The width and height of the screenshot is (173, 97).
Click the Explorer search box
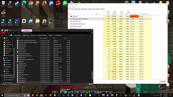coord(83,35)
